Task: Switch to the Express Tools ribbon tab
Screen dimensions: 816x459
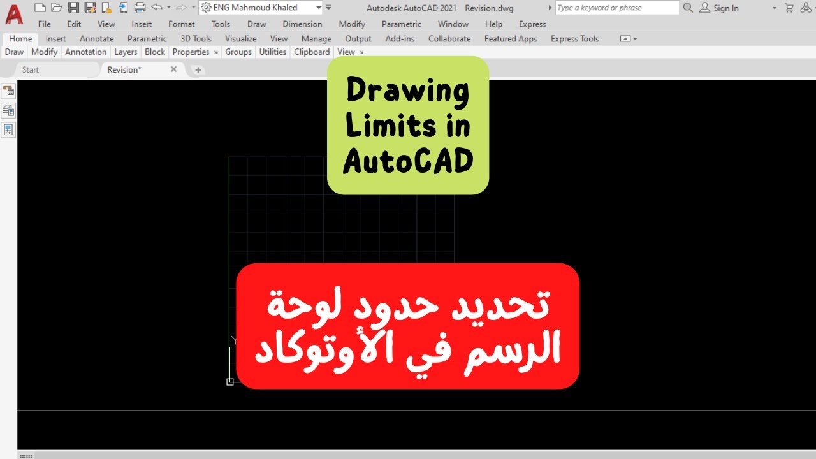Action: pos(574,38)
